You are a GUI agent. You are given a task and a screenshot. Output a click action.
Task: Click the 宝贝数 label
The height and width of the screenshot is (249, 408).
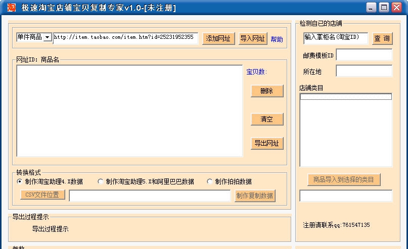[256, 72]
